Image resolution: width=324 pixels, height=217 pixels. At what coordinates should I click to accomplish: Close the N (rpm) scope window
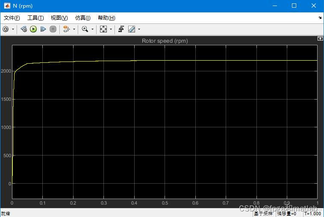point(313,6)
